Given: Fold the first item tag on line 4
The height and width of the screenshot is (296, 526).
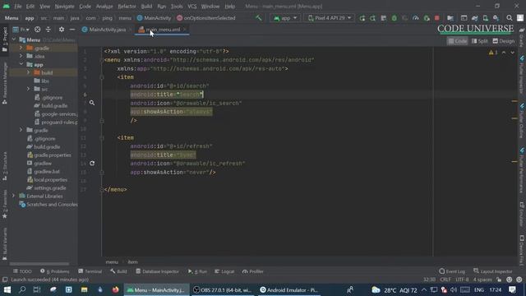Looking at the screenshot, I should click(102, 77).
